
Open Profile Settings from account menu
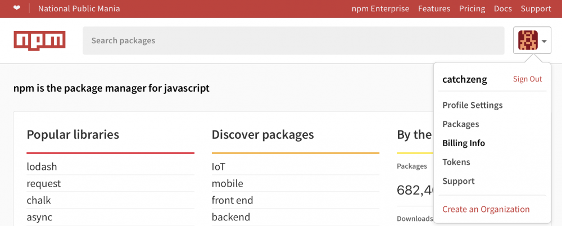coord(473,105)
